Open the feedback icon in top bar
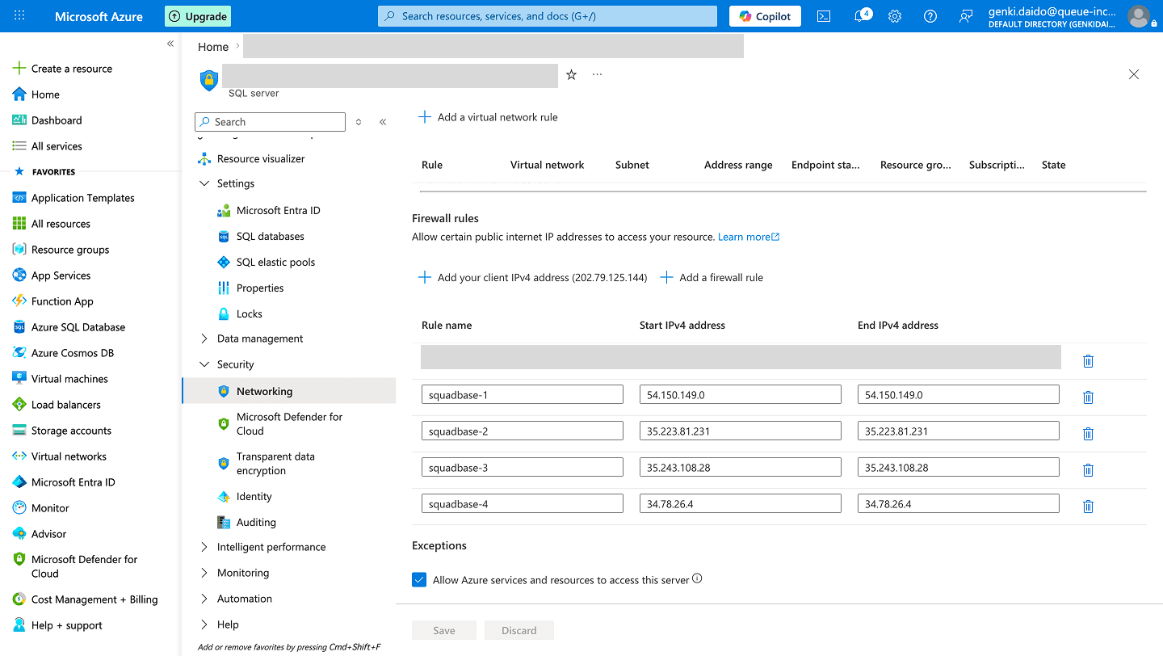Viewport: 1163px width, 656px height. (x=966, y=16)
